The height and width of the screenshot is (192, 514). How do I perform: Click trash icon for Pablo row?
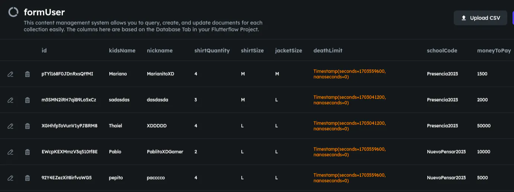tap(27, 152)
